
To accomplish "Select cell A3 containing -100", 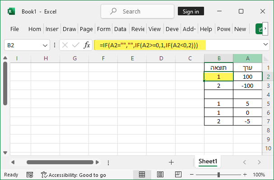I will tap(247, 85).
